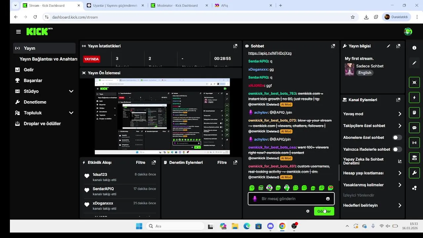Pop out the Kanal Eylemleri panel
The height and width of the screenshot is (238, 423).
click(x=398, y=99)
